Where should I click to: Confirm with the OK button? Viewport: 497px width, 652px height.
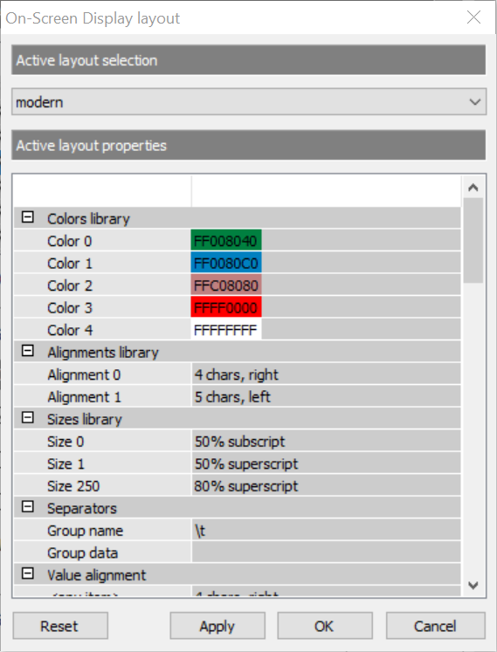[x=325, y=626]
